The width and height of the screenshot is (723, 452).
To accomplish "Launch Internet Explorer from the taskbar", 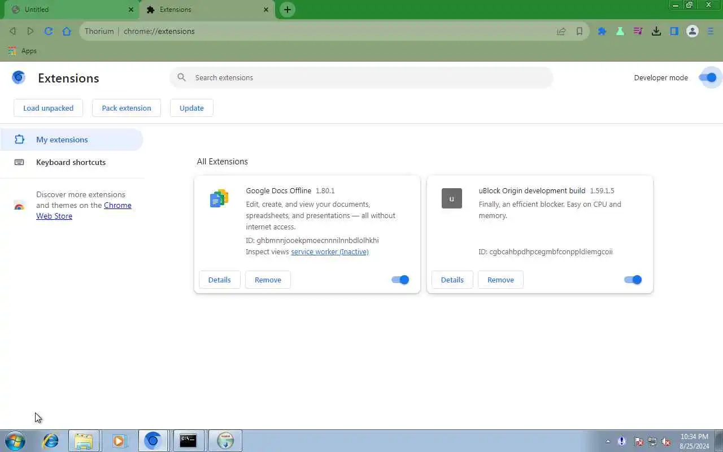I will pos(51,441).
